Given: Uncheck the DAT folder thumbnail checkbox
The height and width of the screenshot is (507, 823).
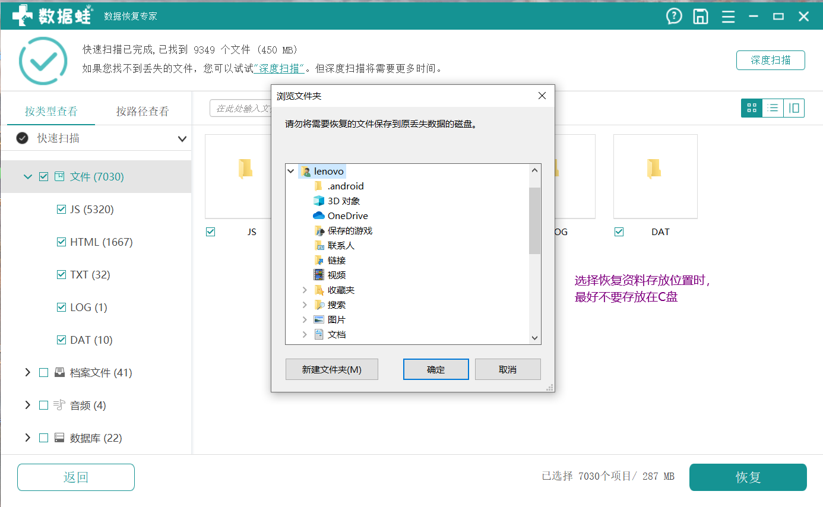Looking at the screenshot, I should 619,232.
